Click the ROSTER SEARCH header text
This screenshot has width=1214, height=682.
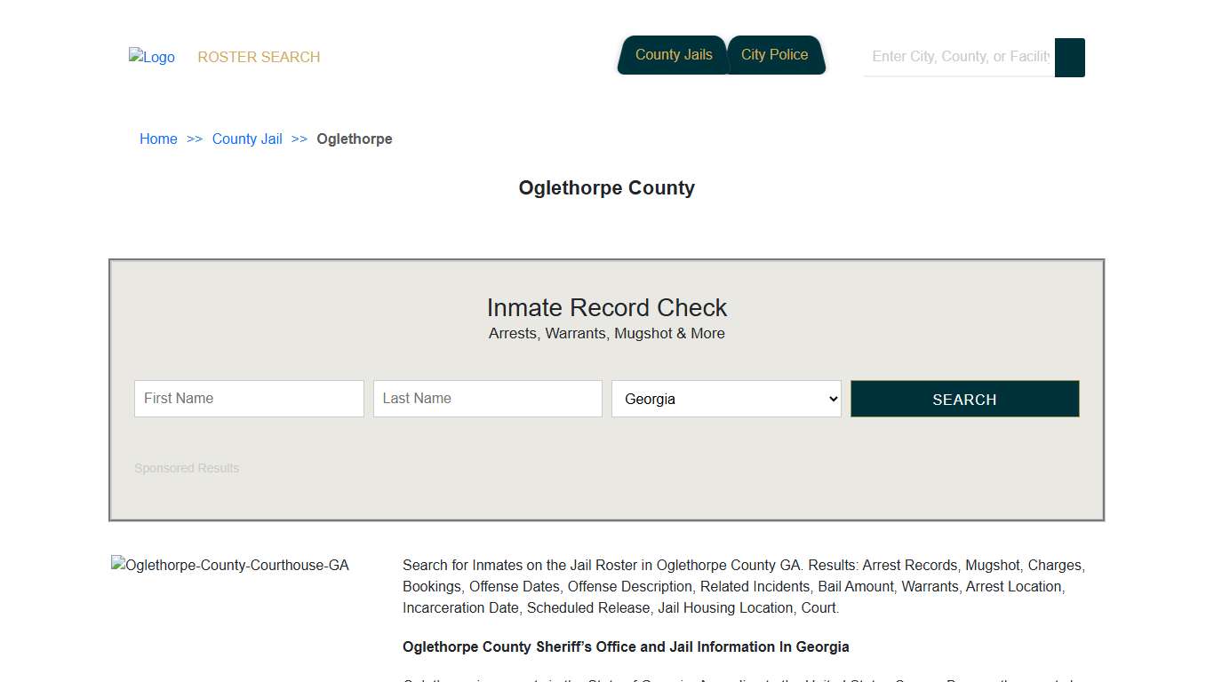[x=259, y=57]
